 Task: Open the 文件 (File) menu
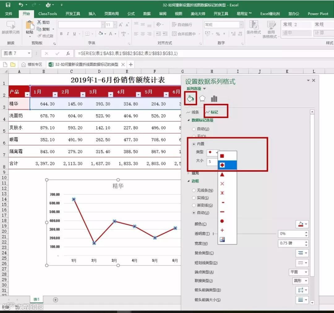pyautogui.click(x=9, y=14)
